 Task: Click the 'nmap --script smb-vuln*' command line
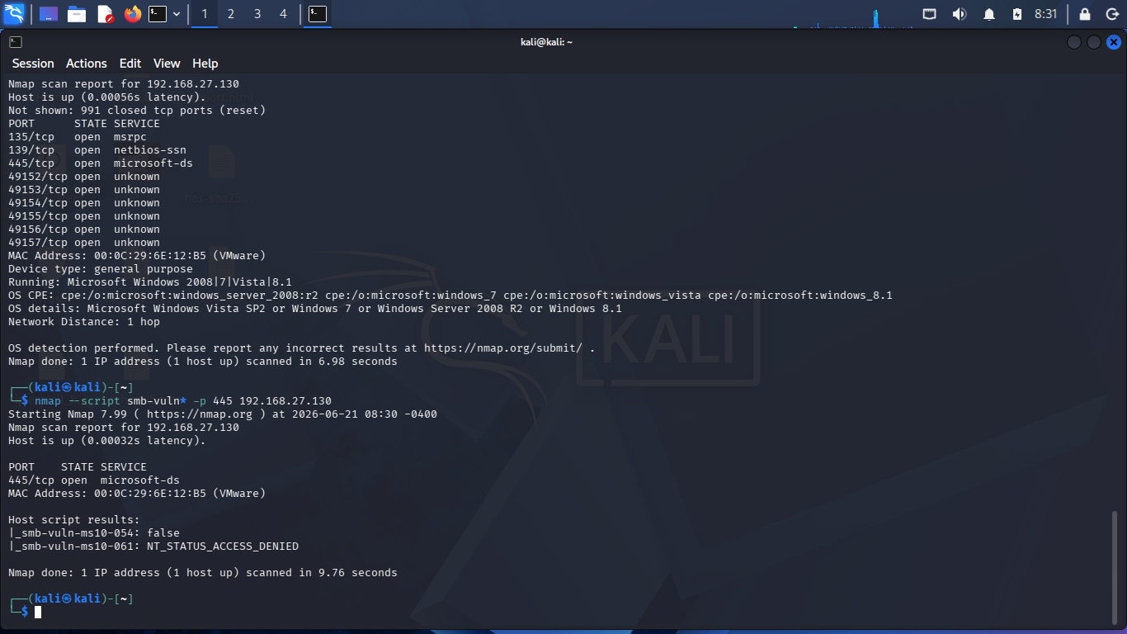pos(183,400)
